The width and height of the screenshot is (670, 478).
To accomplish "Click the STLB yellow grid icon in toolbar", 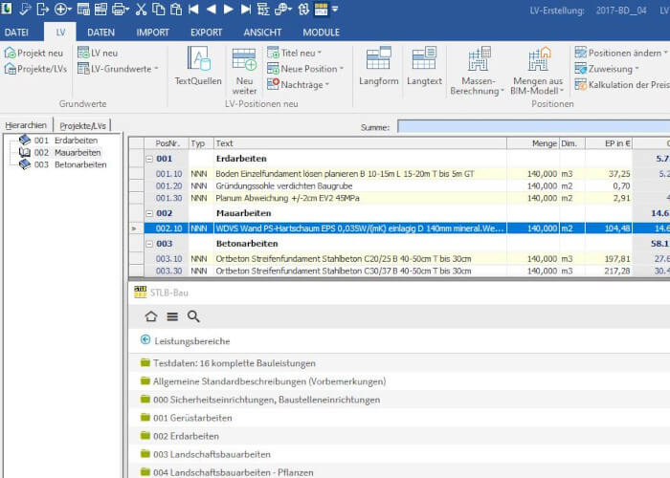I will coord(321,9).
